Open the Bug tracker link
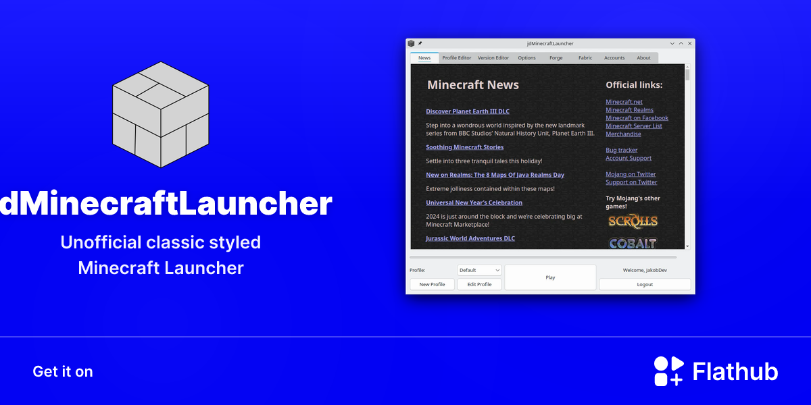 (x=622, y=151)
